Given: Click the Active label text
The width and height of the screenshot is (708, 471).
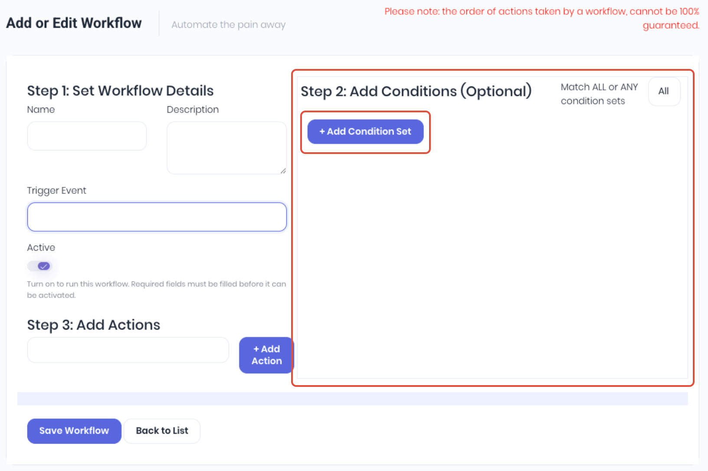Looking at the screenshot, I should pos(41,247).
